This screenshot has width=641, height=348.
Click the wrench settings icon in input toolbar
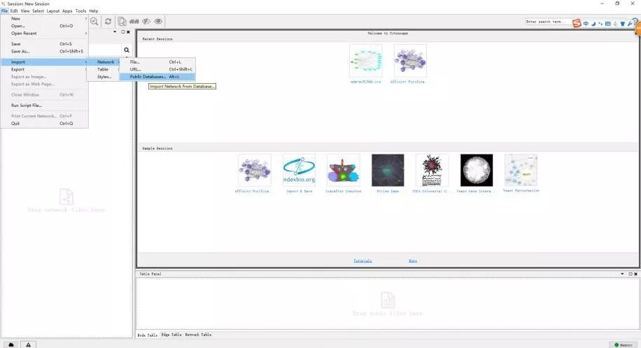coord(630,24)
